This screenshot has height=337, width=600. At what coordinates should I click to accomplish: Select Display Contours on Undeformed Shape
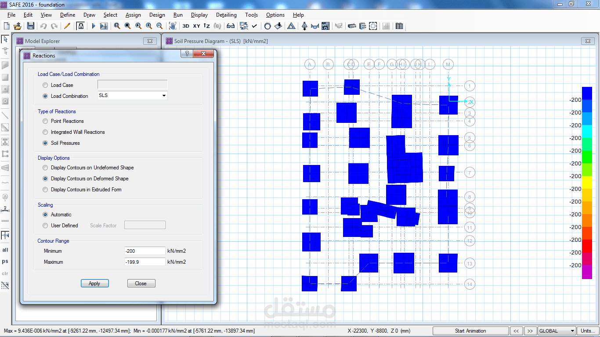click(x=45, y=168)
